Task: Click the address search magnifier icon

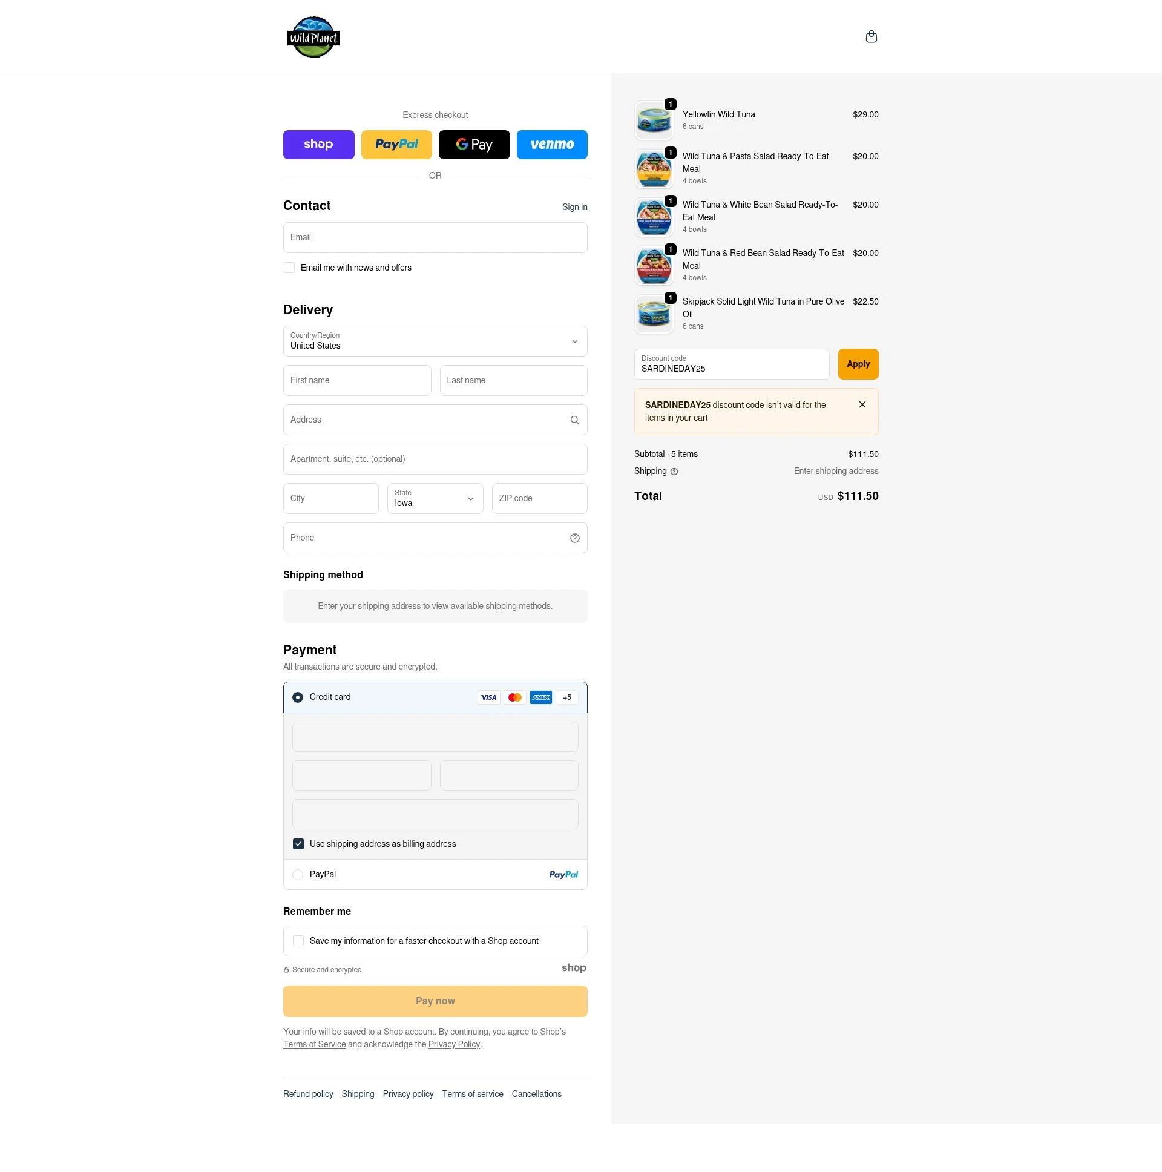Action: (574, 420)
